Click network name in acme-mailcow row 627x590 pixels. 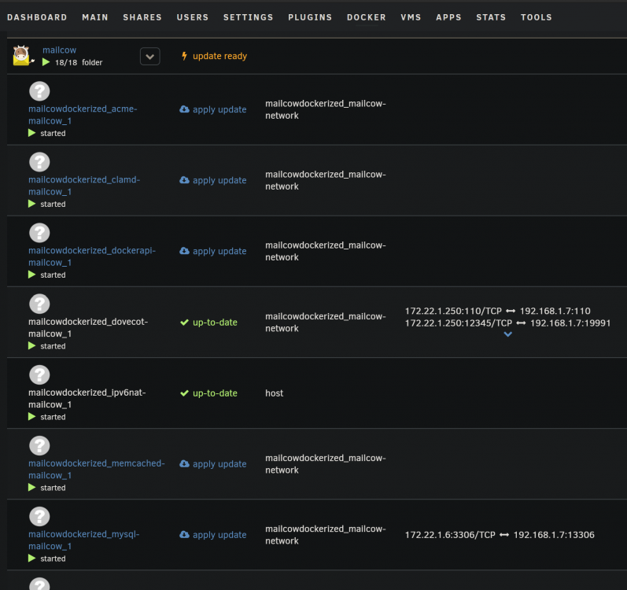326,109
